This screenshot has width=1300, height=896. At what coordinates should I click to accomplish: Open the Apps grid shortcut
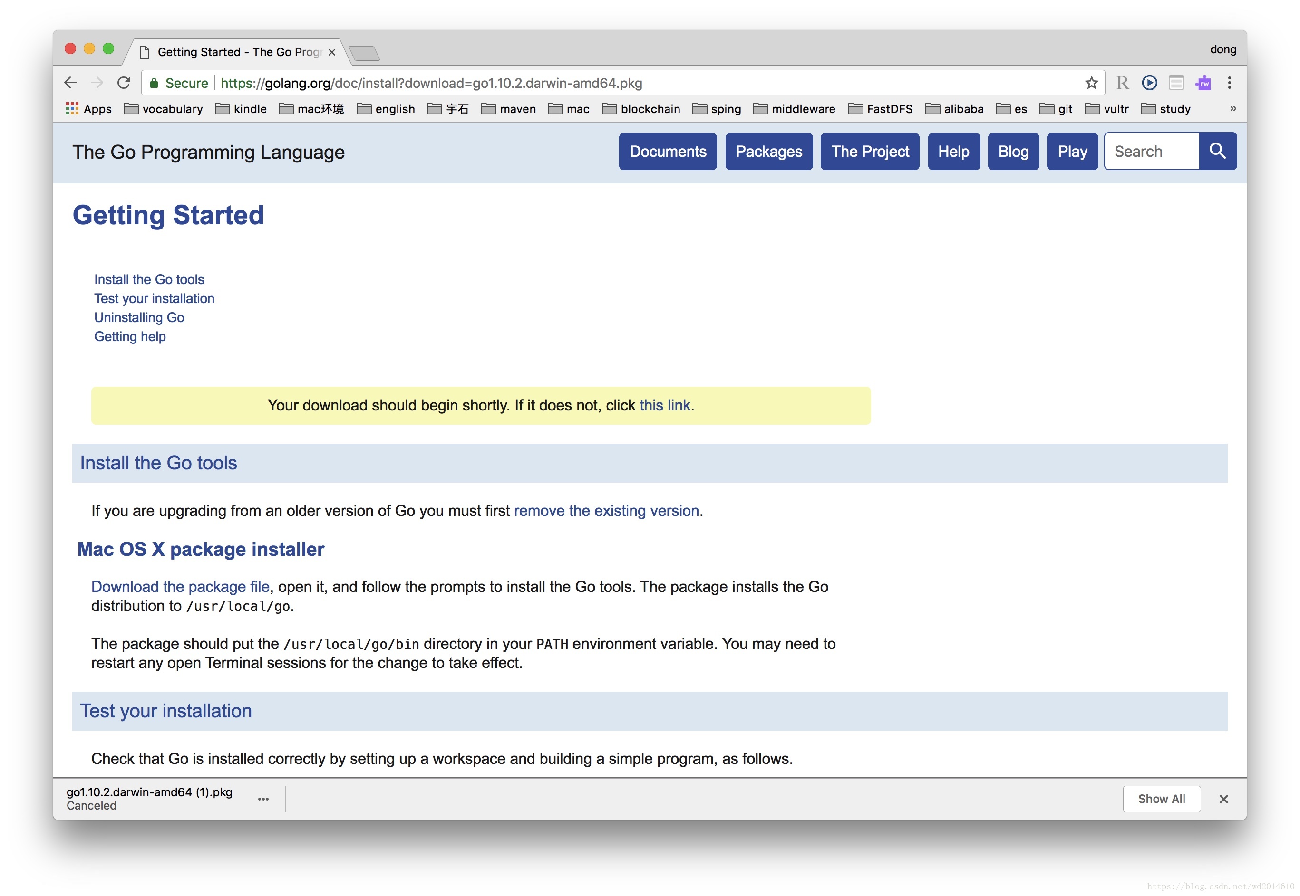coord(88,109)
